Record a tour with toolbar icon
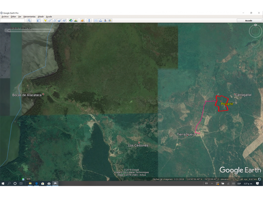263x197 pixels. click(x=64, y=20)
